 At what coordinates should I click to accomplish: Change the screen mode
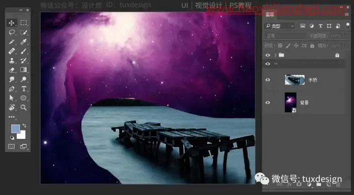(24, 146)
